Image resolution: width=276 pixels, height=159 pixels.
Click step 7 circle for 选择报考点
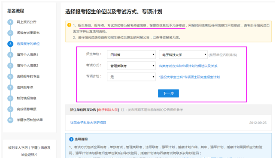point(10,87)
